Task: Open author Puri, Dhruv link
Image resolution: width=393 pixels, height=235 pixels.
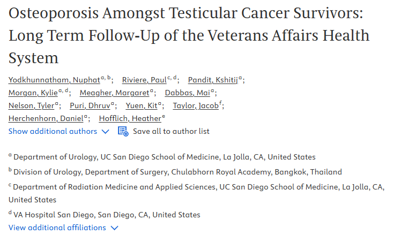Action: tap(90, 106)
